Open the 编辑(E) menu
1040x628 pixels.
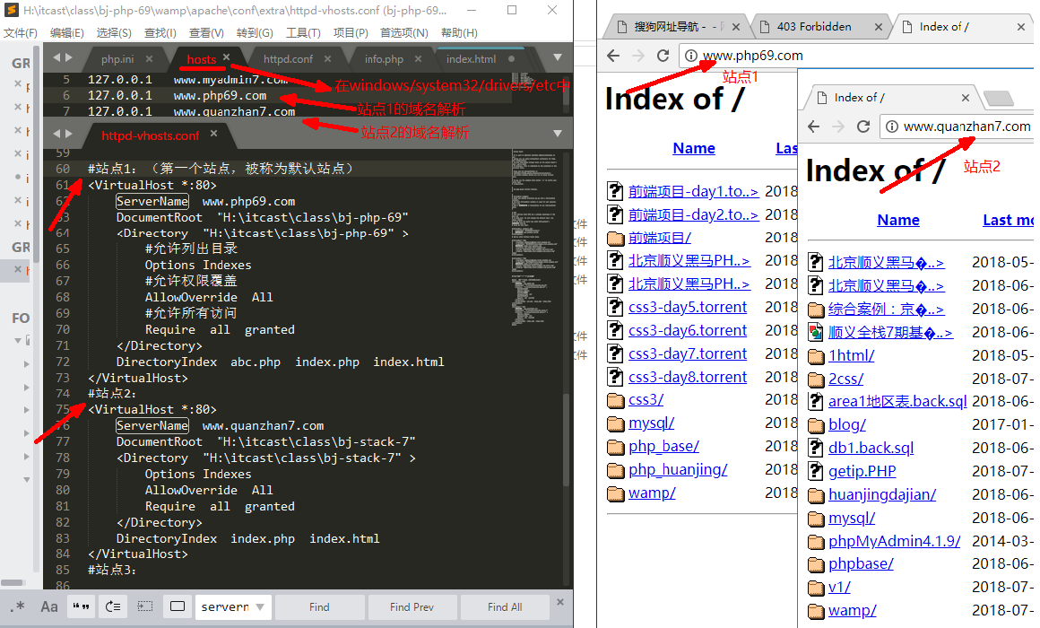pos(67,32)
